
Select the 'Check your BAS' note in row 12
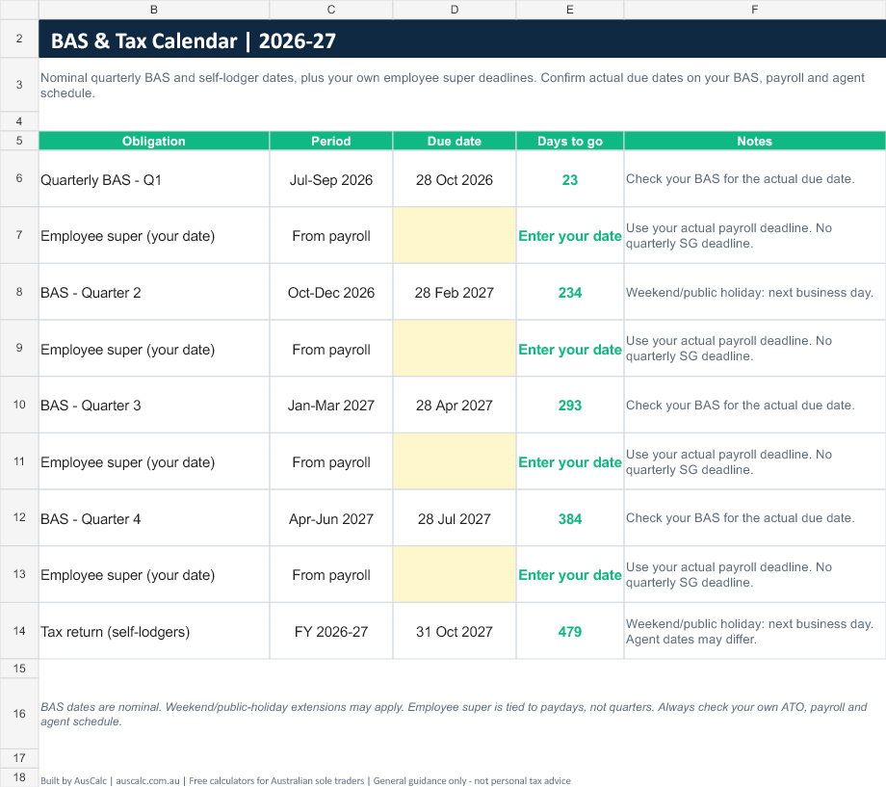pos(755,518)
